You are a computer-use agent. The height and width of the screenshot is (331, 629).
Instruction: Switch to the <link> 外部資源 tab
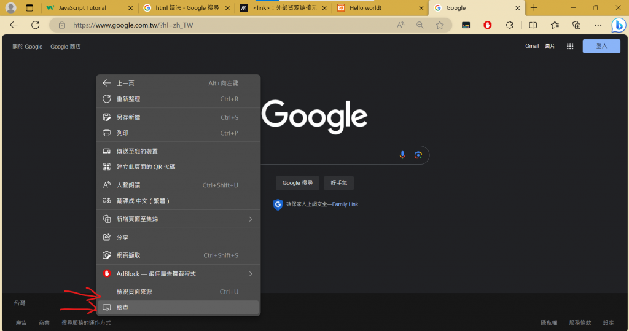283,7
